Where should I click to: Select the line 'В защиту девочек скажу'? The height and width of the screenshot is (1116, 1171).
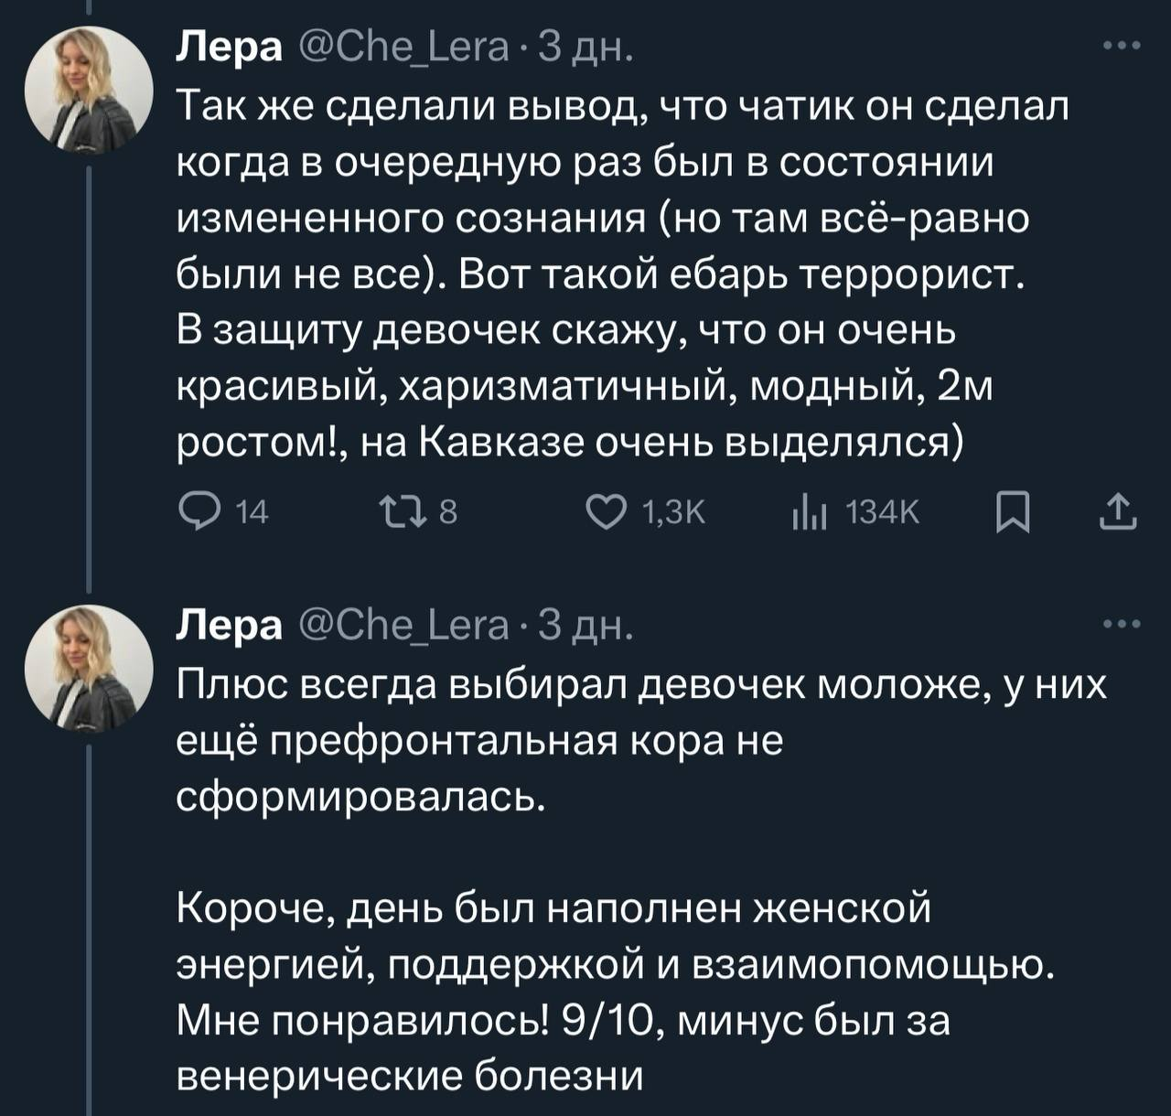[x=565, y=331]
